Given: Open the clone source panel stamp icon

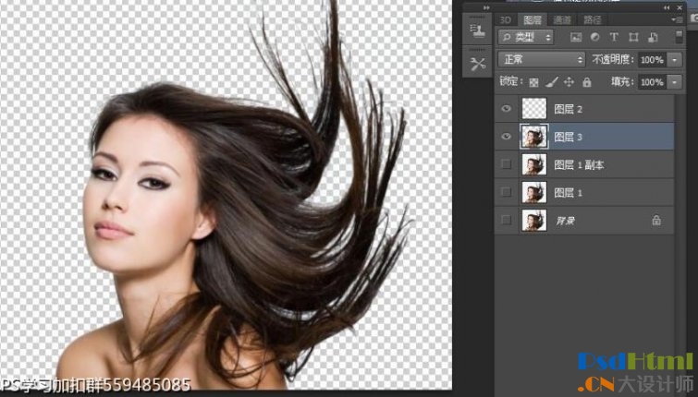Looking at the screenshot, I should tap(477, 30).
